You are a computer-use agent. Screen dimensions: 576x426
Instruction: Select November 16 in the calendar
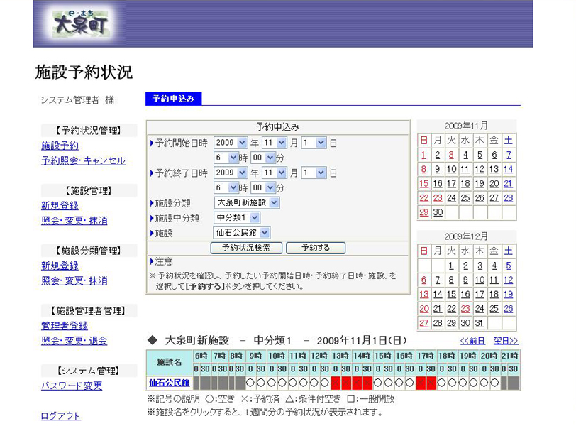[438, 183]
